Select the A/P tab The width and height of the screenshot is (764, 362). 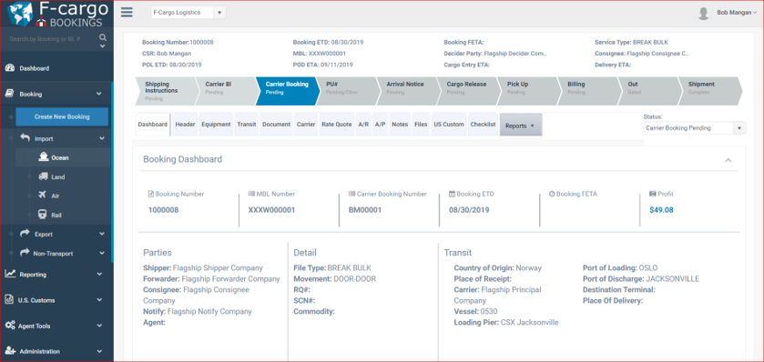380,125
